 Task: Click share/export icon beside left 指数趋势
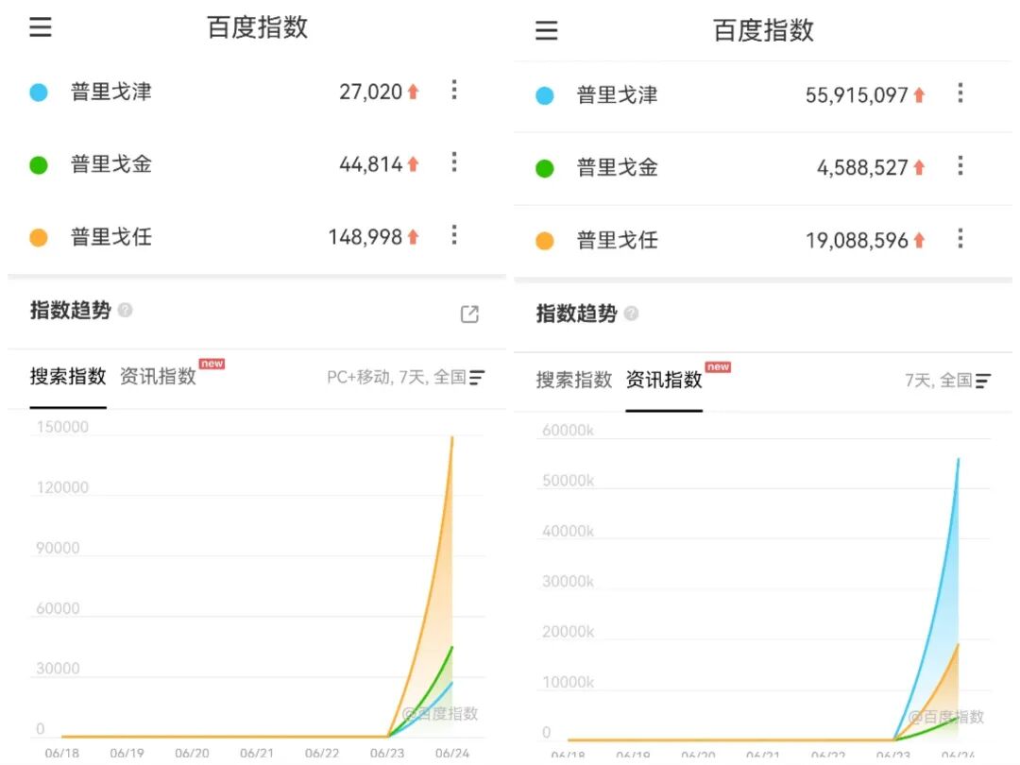[x=469, y=314]
